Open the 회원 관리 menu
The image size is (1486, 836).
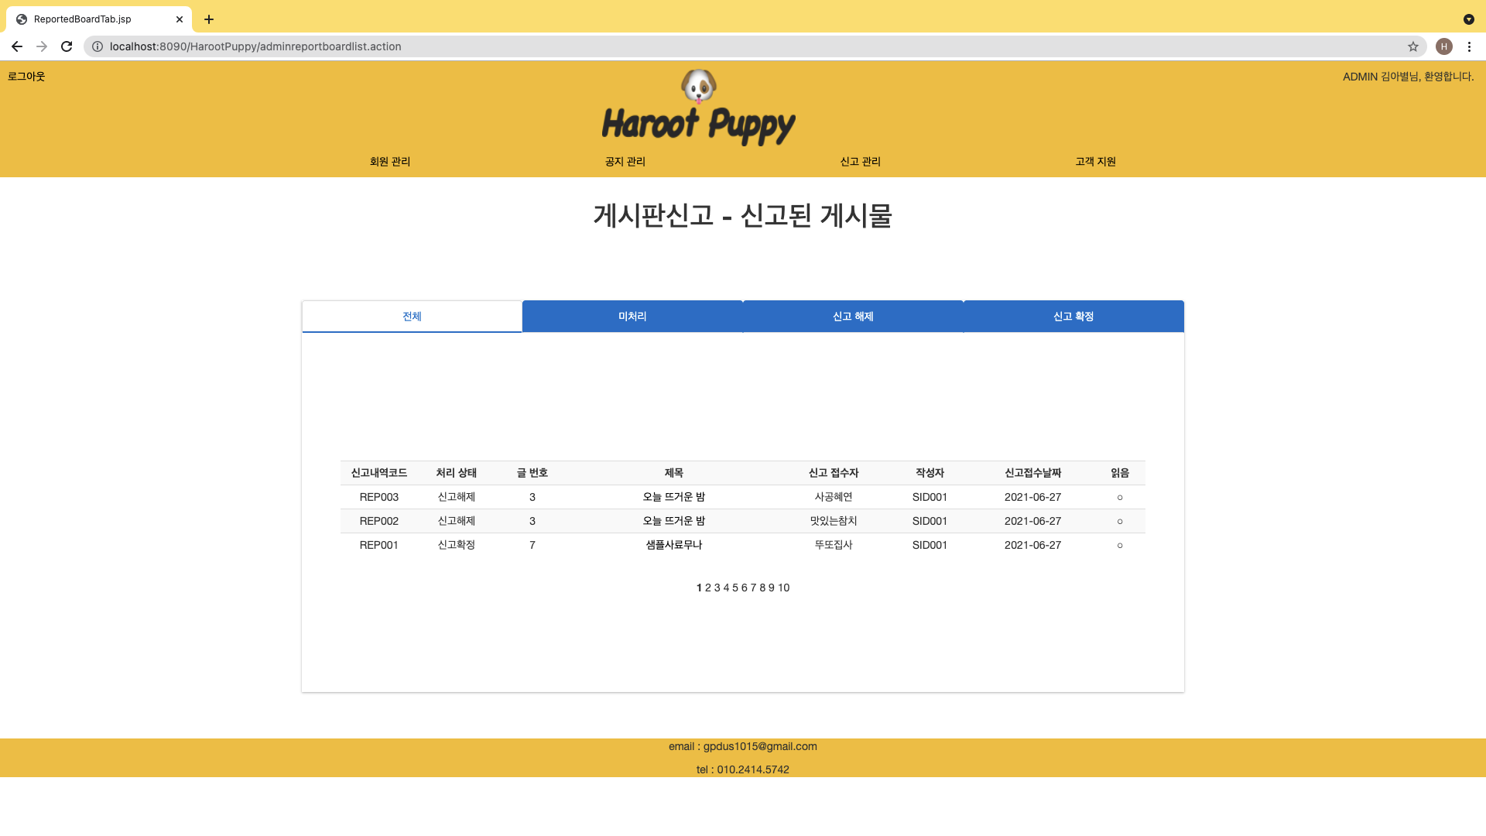pos(390,162)
